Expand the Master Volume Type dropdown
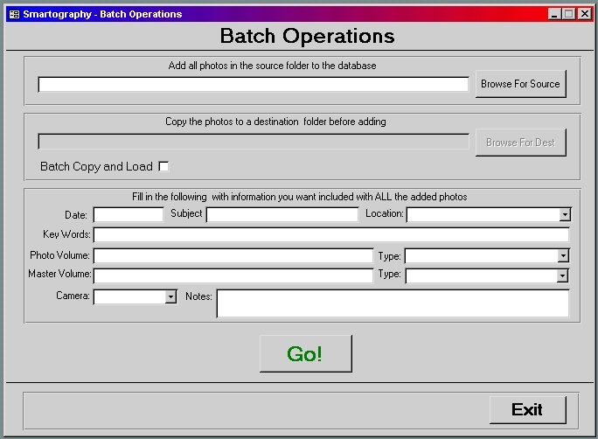598x439 pixels. click(x=562, y=275)
